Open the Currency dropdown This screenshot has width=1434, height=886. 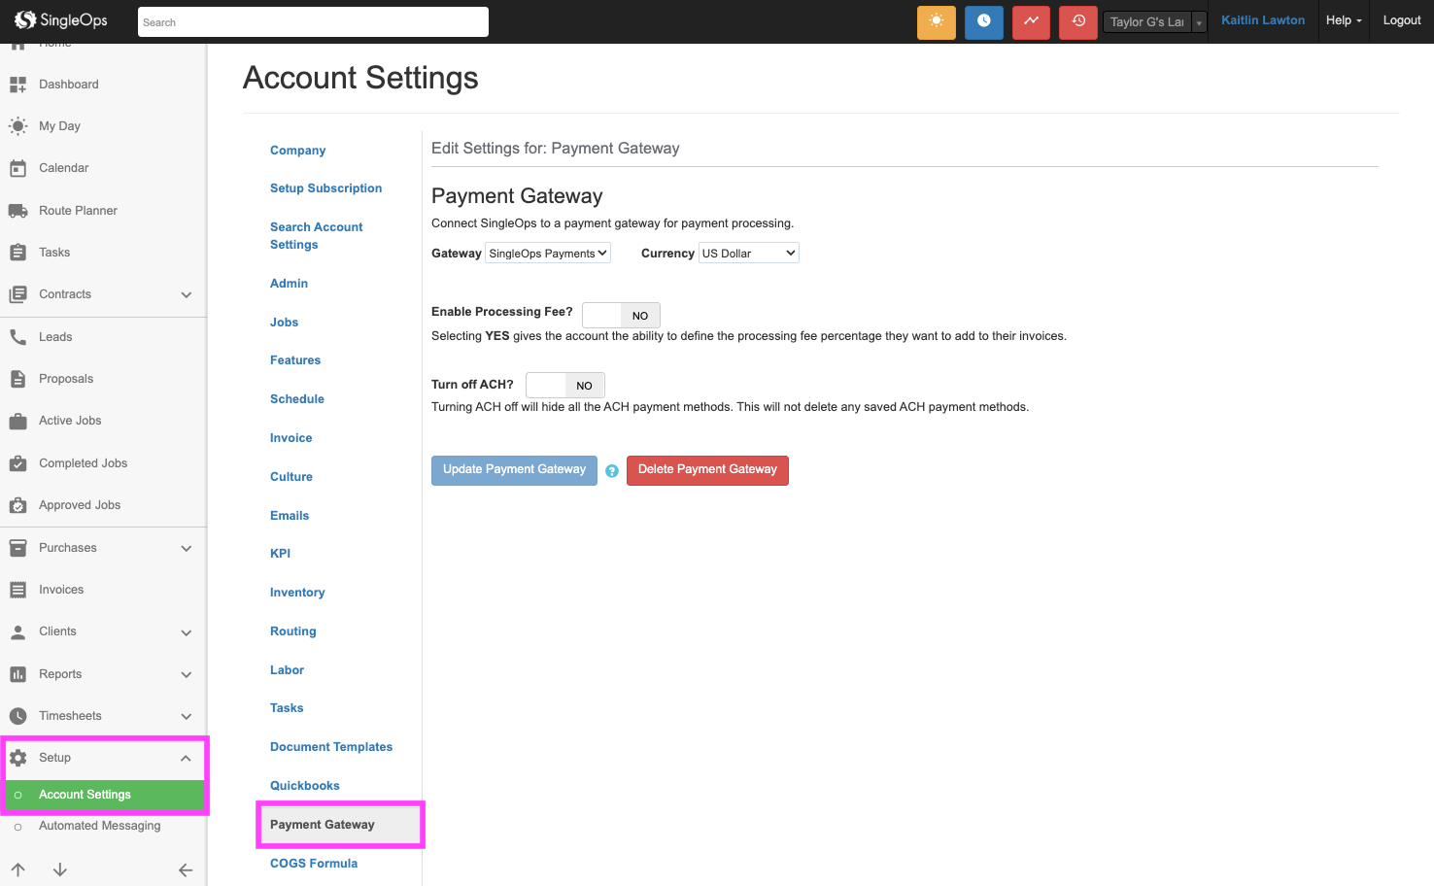coord(748,254)
